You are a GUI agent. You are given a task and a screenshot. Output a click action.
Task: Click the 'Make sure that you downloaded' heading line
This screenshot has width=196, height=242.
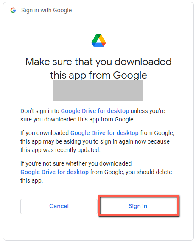98,62
